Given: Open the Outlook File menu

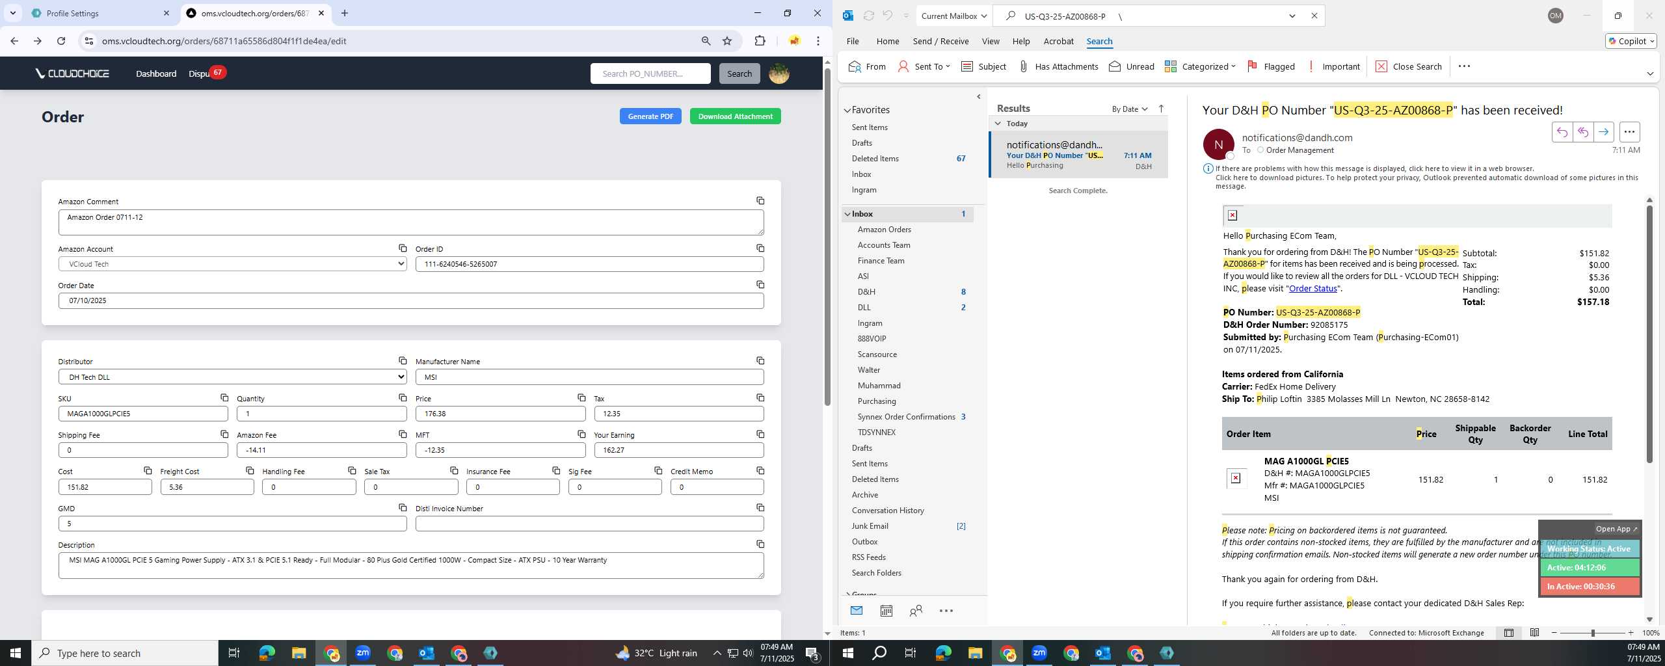Looking at the screenshot, I should point(852,41).
